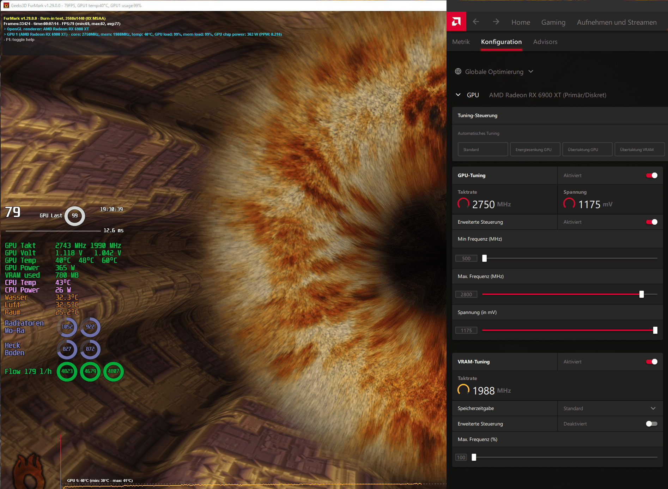
Task: Collapse the GPU section chevron
Action: pos(458,95)
